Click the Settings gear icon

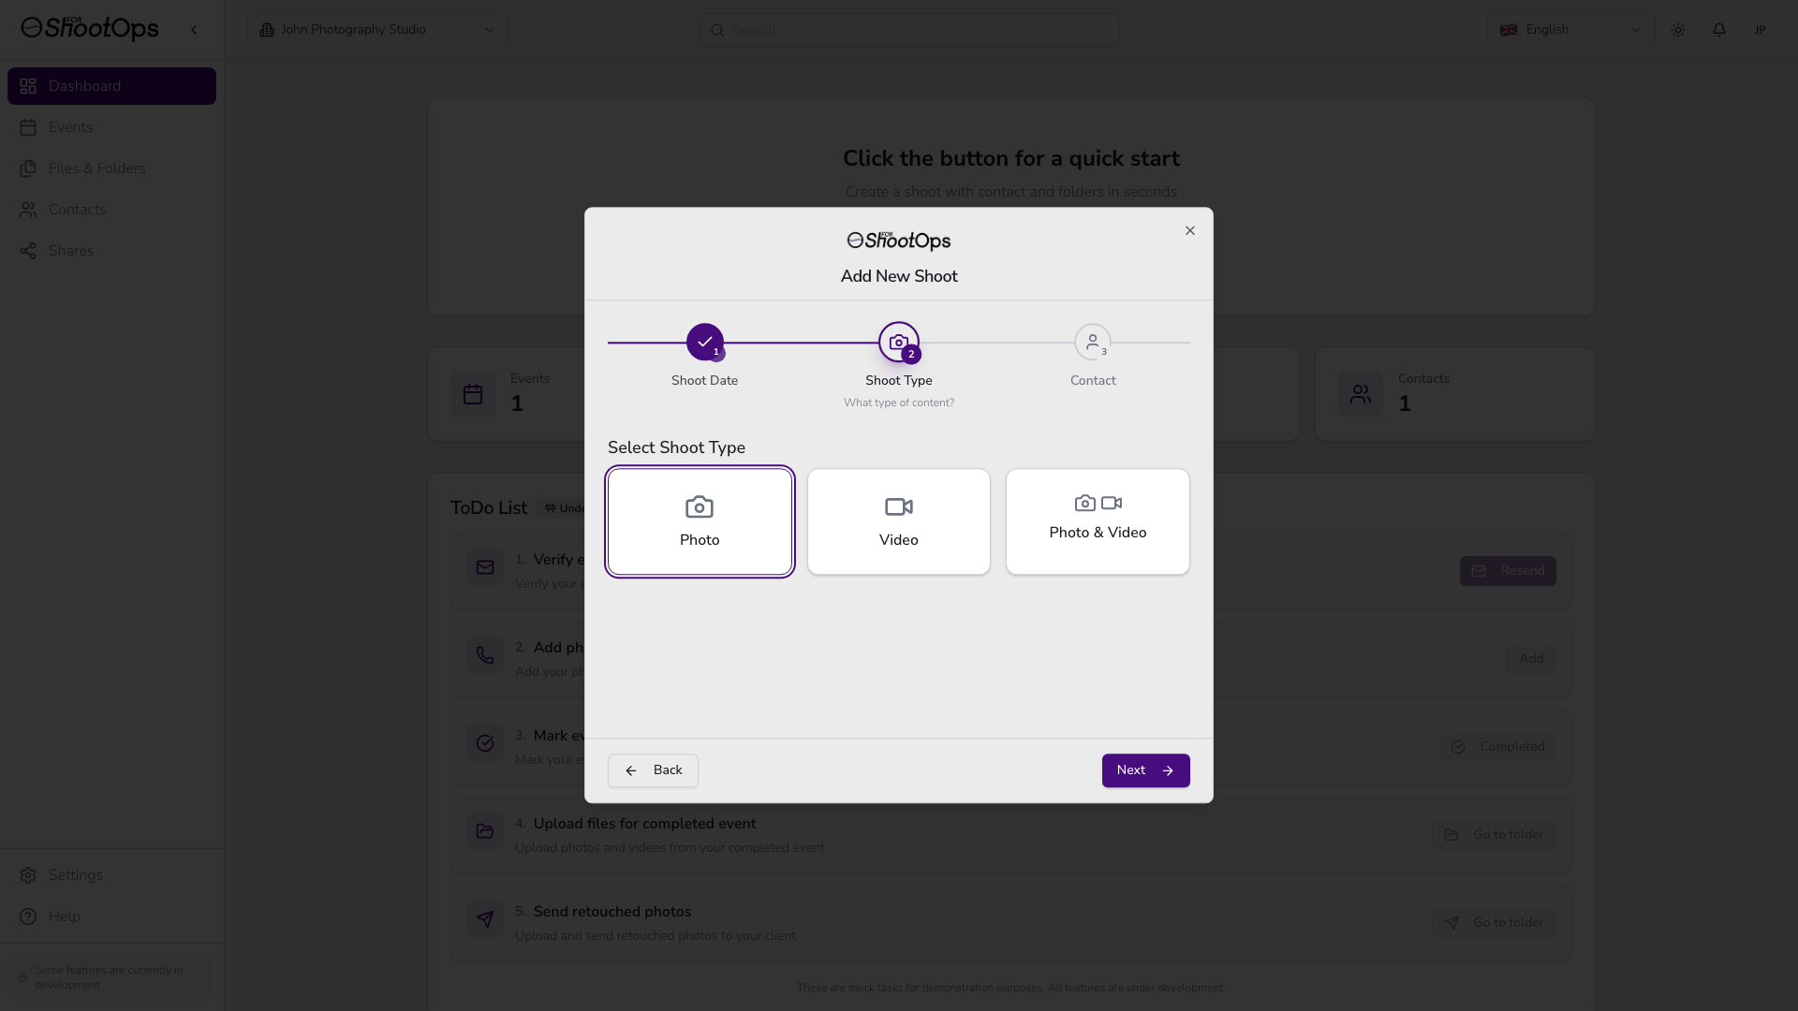click(x=28, y=875)
